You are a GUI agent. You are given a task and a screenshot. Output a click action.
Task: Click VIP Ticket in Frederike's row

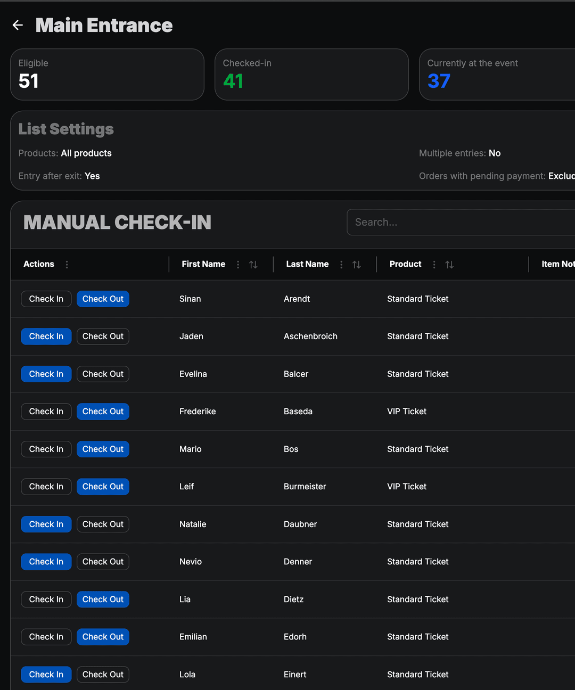click(407, 412)
